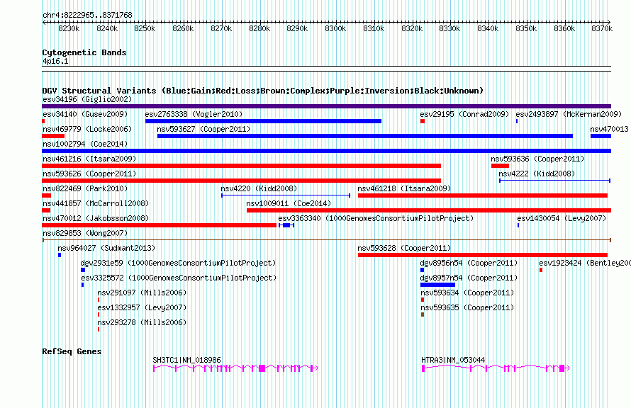This screenshot has height=408, width=631.
Task: Click the nsv593634 (Cooper2011) red marker
Action: (x=423, y=300)
